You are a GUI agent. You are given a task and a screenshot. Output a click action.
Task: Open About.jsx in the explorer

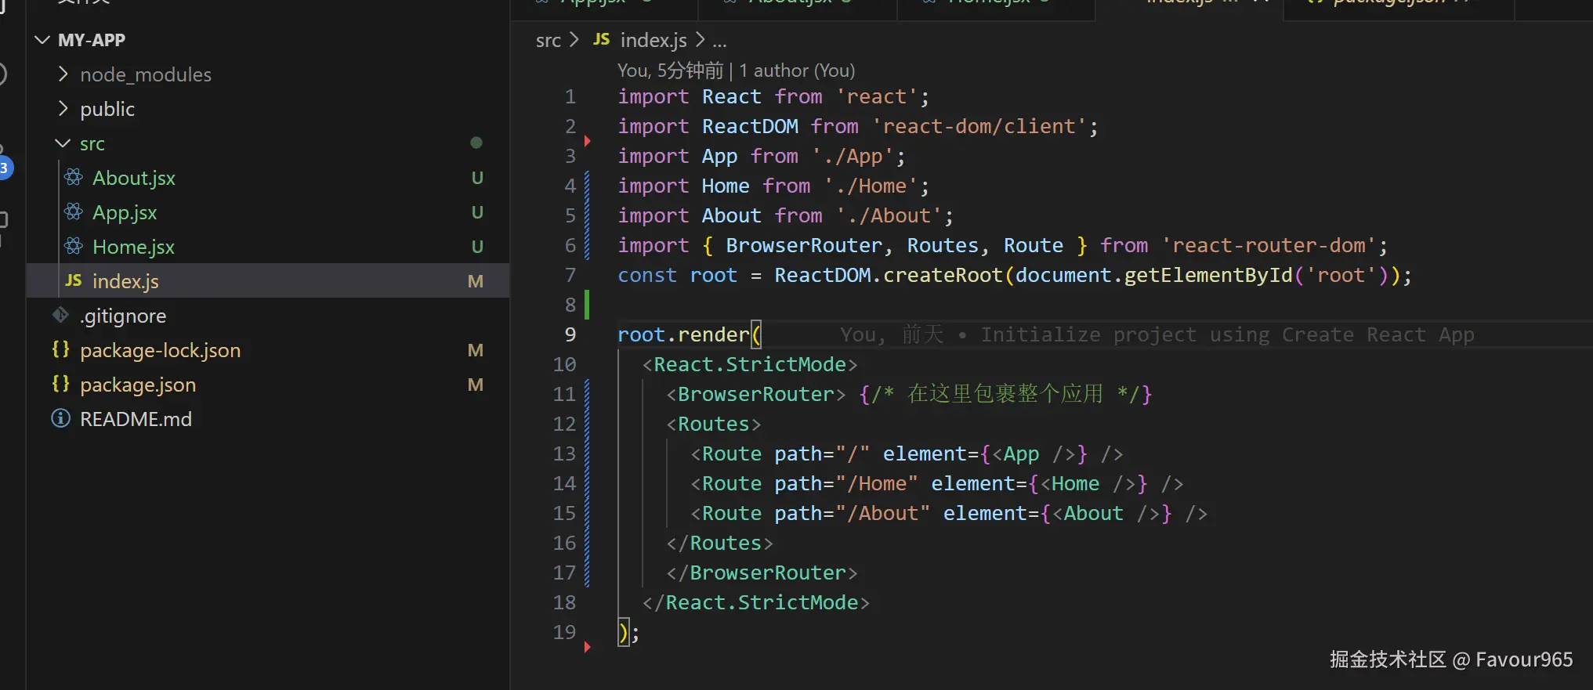click(133, 178)
